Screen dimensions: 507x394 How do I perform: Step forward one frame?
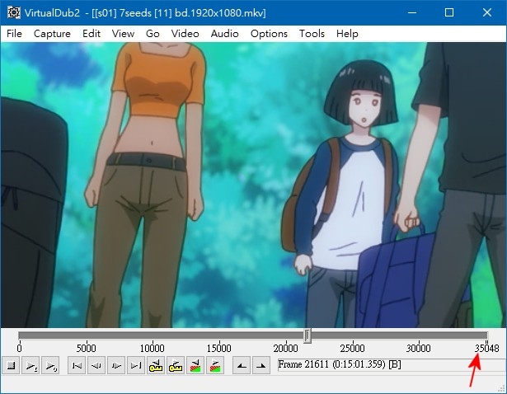[x=116, y=365]
